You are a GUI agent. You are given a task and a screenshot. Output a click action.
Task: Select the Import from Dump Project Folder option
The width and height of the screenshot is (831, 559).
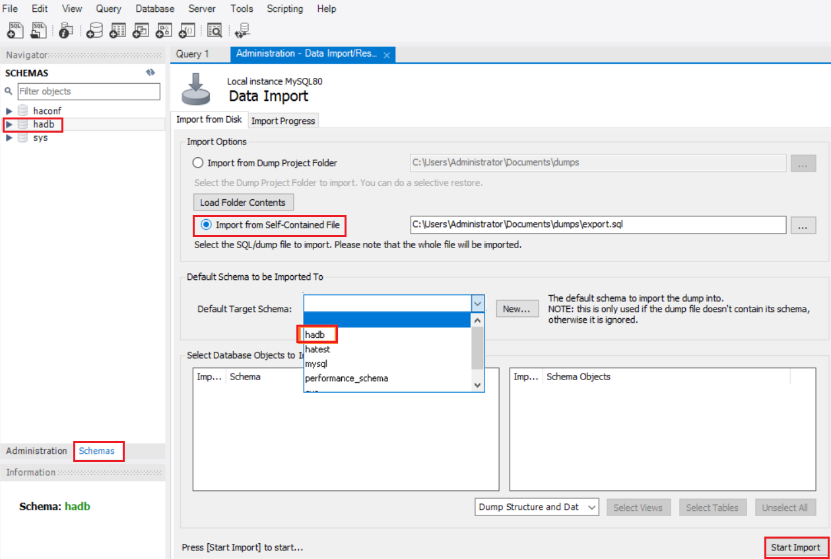pyautogui.click(x=198, y=162)
